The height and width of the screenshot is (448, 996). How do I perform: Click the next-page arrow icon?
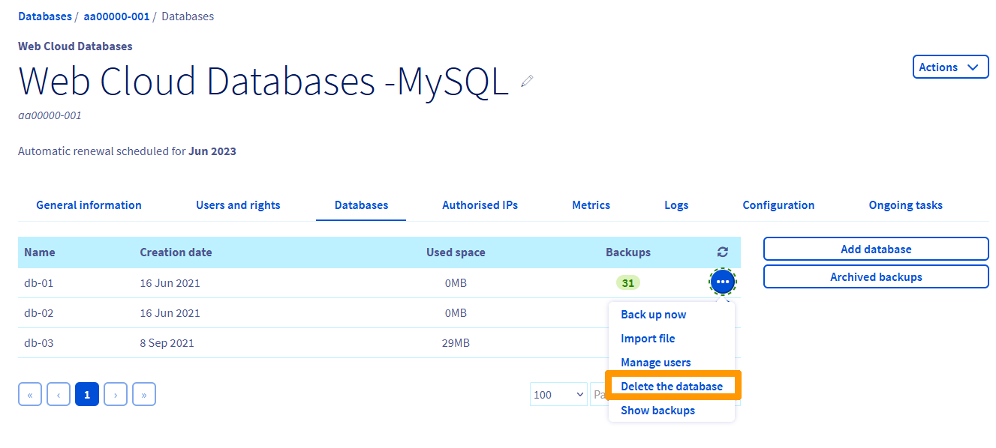[115, 394]
